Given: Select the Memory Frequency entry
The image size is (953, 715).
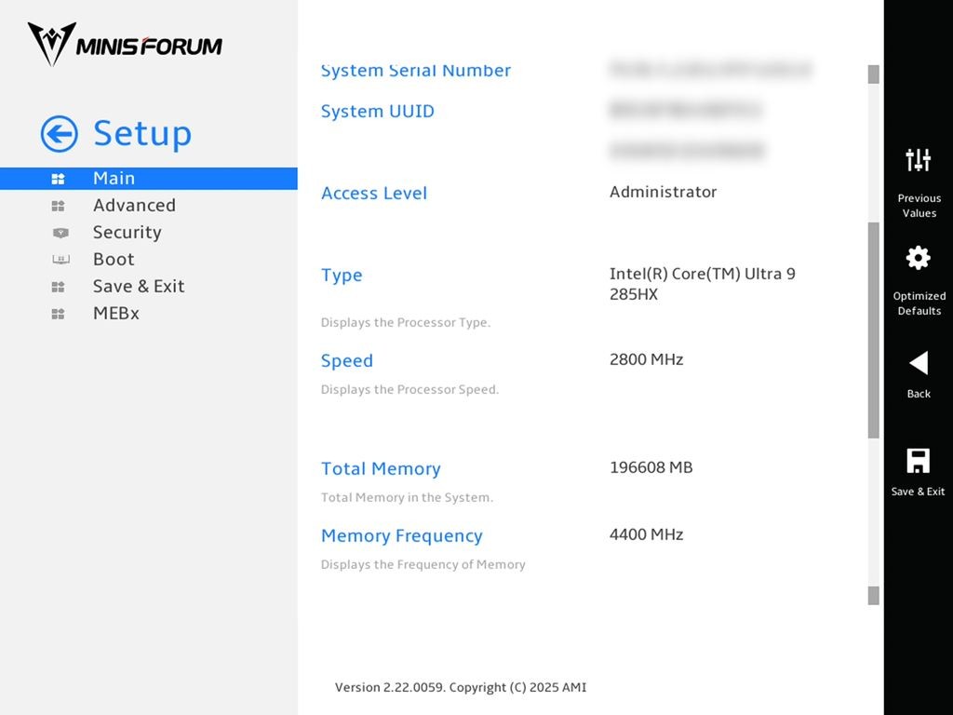Looking at the screenshot, I should point(402,535).
